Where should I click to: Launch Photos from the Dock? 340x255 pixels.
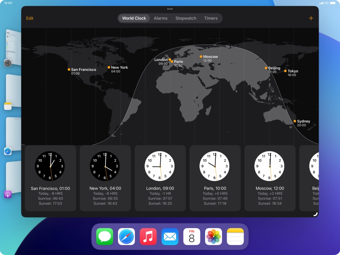(213, 236)
